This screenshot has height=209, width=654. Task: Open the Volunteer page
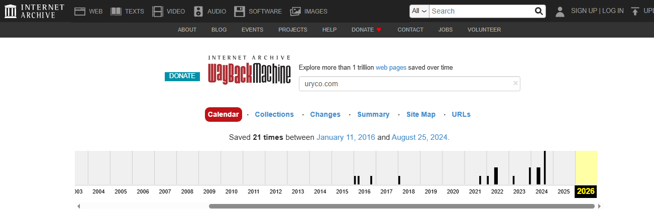point(484,30)
